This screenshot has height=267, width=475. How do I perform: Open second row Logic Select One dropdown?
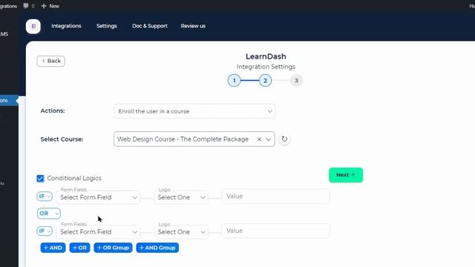tap(181, 232)
